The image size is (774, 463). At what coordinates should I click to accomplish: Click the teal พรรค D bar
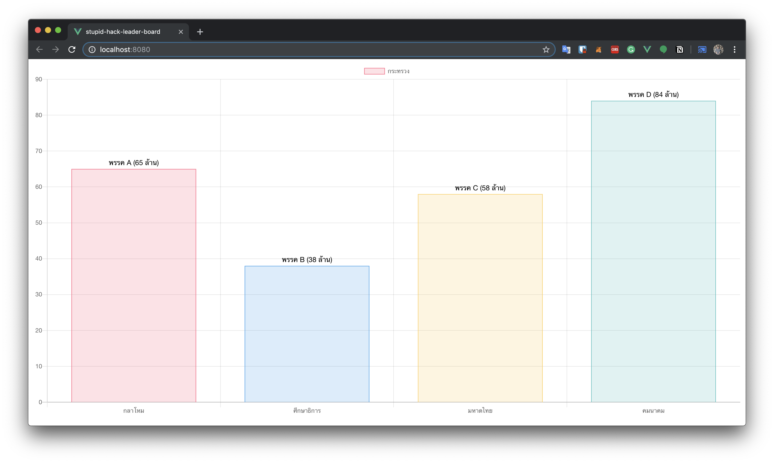(x=653, y=251)
